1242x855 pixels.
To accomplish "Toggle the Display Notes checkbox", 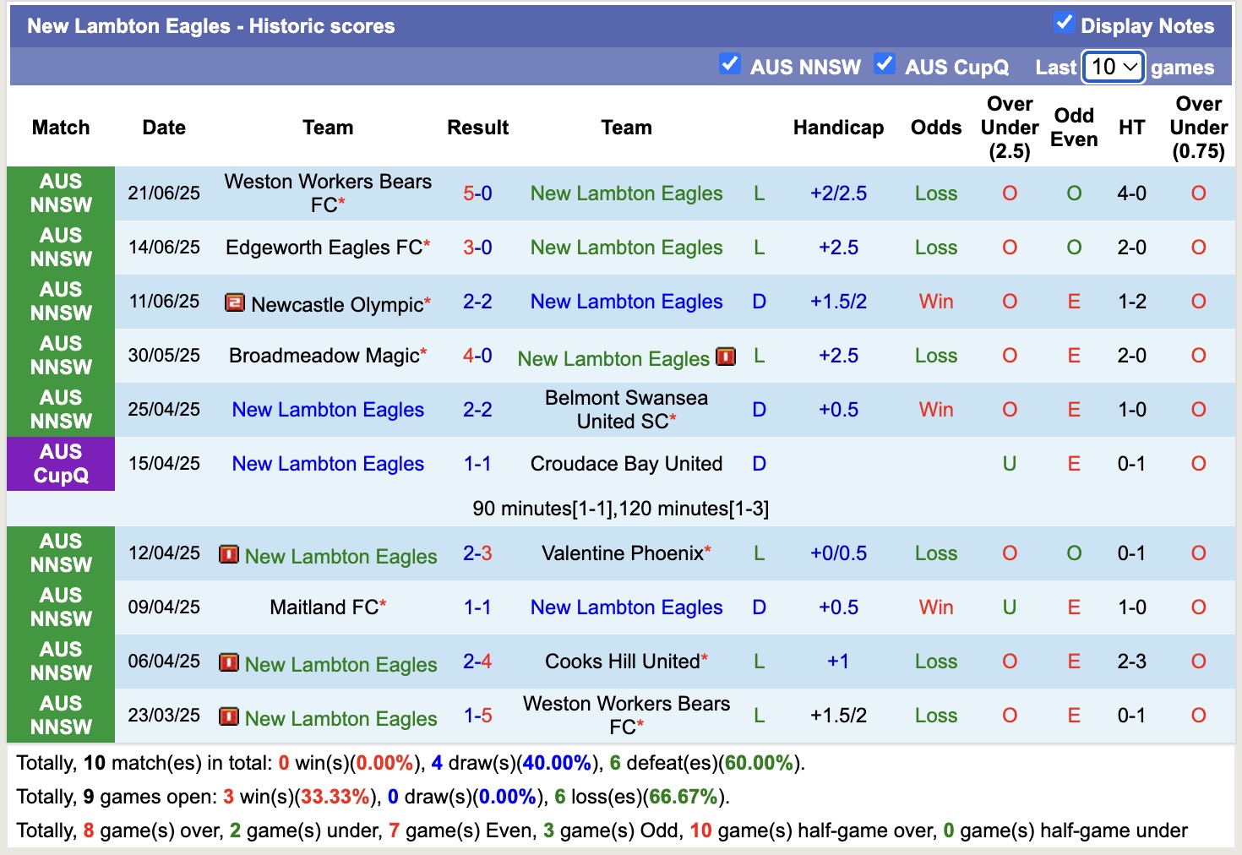I will (1064, 24).
